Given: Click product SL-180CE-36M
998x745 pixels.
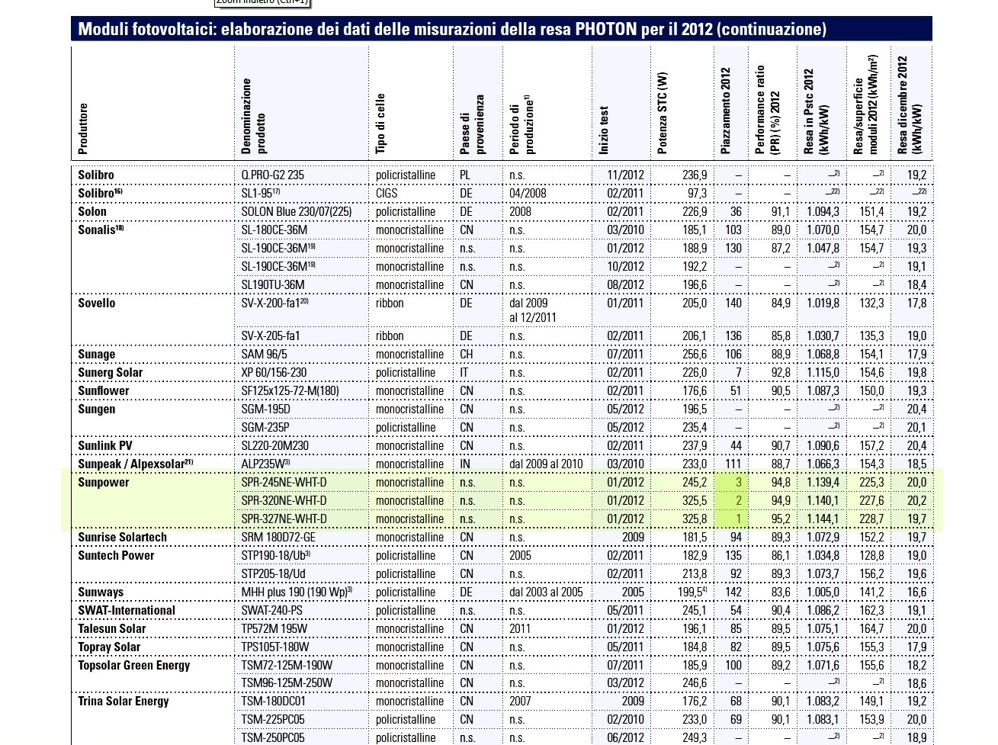Looking at the screenshot, I should [x=274, y=230].
